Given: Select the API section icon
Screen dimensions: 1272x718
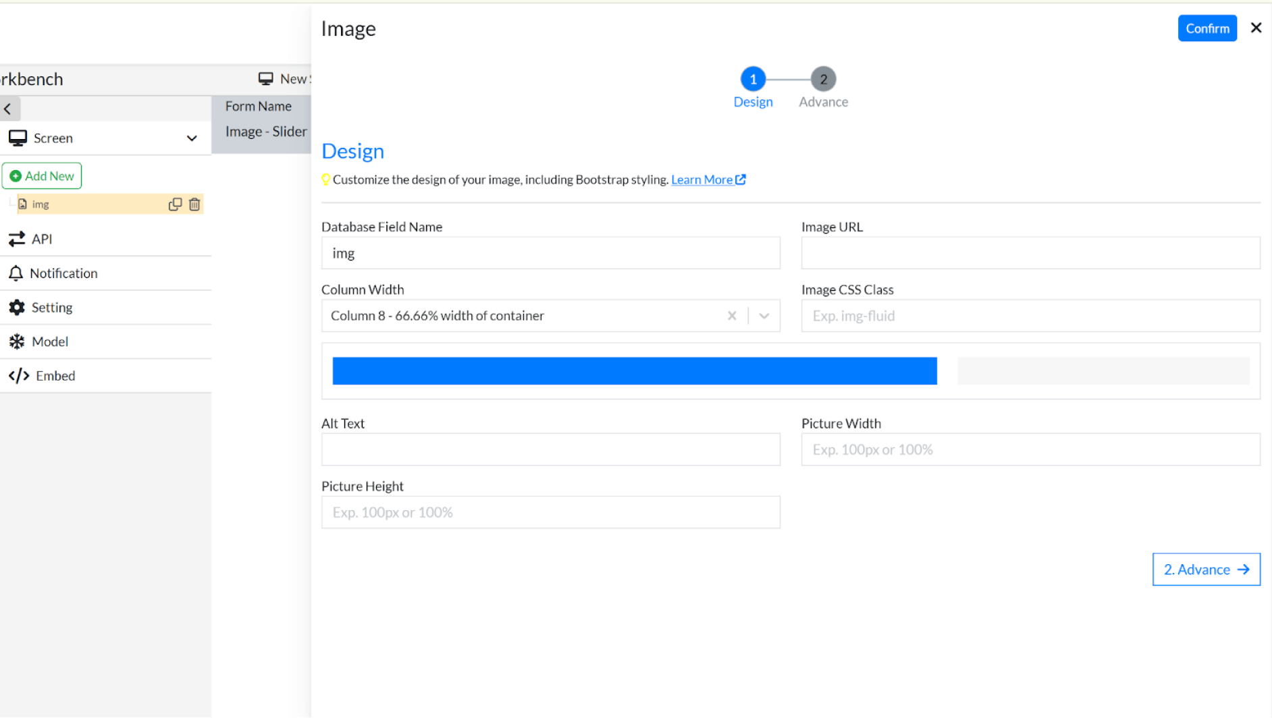Looking at the screenshot, I should pyautogui.click(x=18, y=239).
